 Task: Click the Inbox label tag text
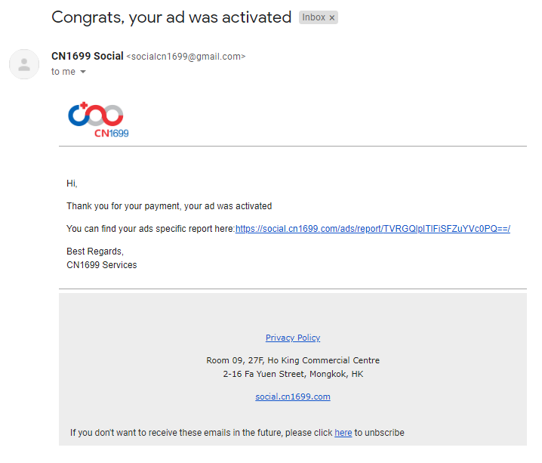(x=313, y=17)
